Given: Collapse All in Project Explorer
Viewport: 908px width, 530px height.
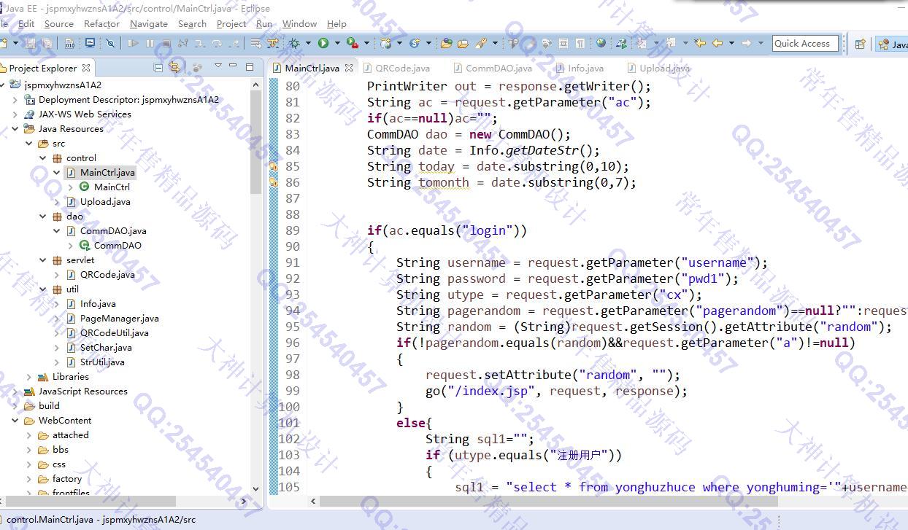Looking at the screenshot, I should click(x=158, y=67).
